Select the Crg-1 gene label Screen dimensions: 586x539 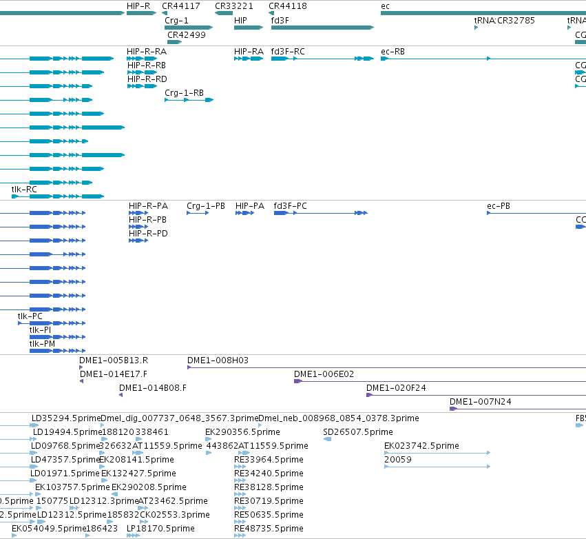176,20
